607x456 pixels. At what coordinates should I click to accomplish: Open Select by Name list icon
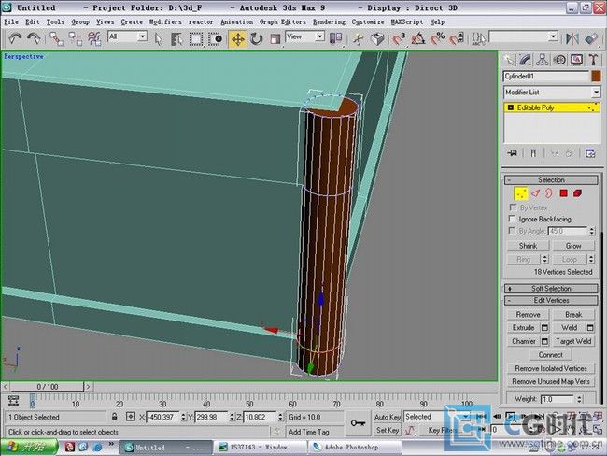[176, 39]
